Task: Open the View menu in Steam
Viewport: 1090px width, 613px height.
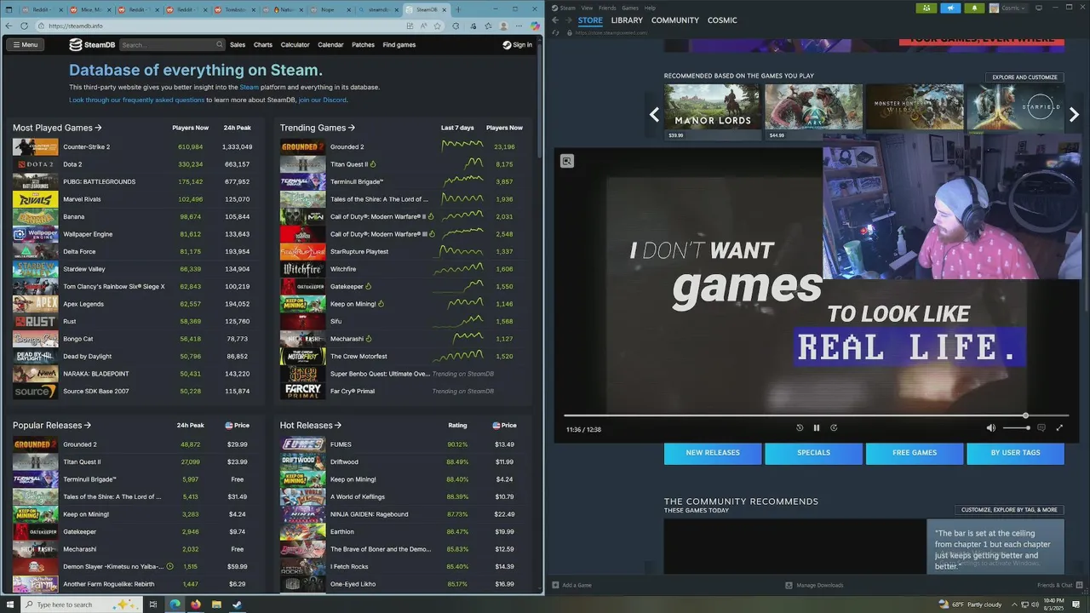Action: click(587, 8)
